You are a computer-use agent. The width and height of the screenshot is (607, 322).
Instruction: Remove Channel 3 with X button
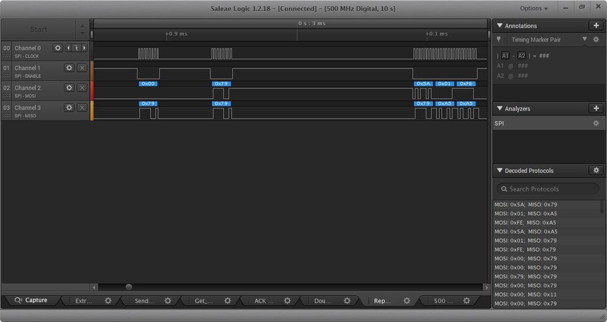81,107
